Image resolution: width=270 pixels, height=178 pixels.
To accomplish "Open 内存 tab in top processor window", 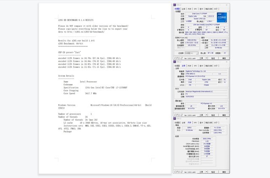I will point(189,9).
